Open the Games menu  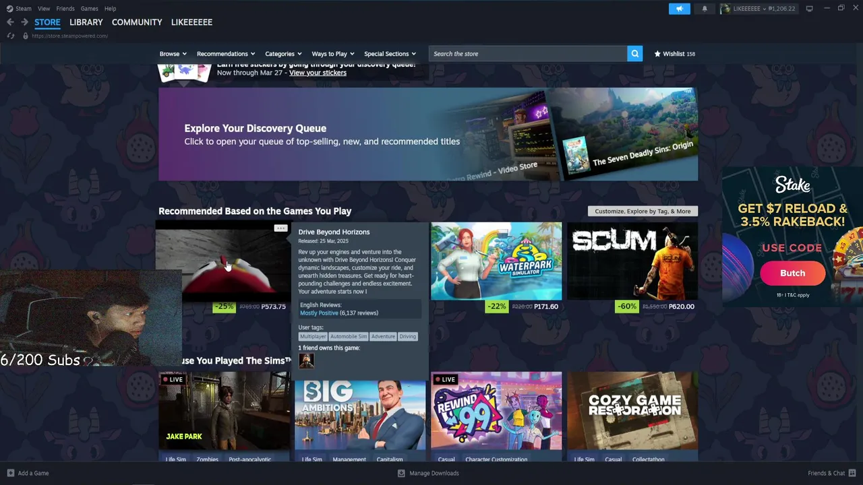[89, 9]
